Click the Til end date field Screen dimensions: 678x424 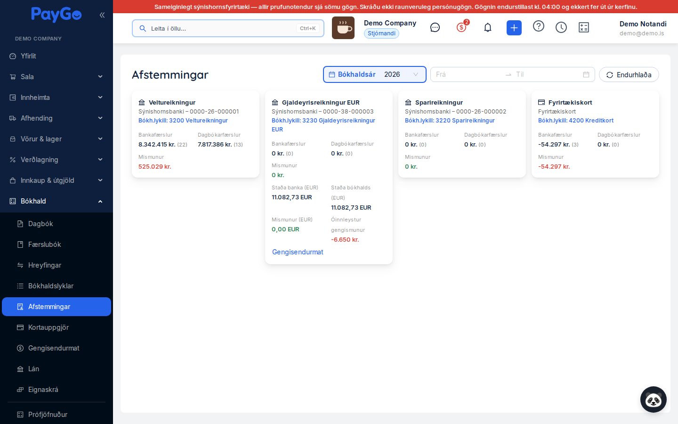[x=547, y=74]
